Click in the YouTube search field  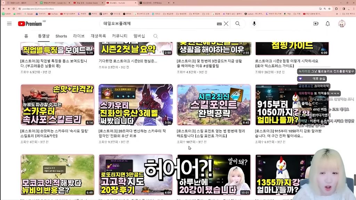point(159,24)
